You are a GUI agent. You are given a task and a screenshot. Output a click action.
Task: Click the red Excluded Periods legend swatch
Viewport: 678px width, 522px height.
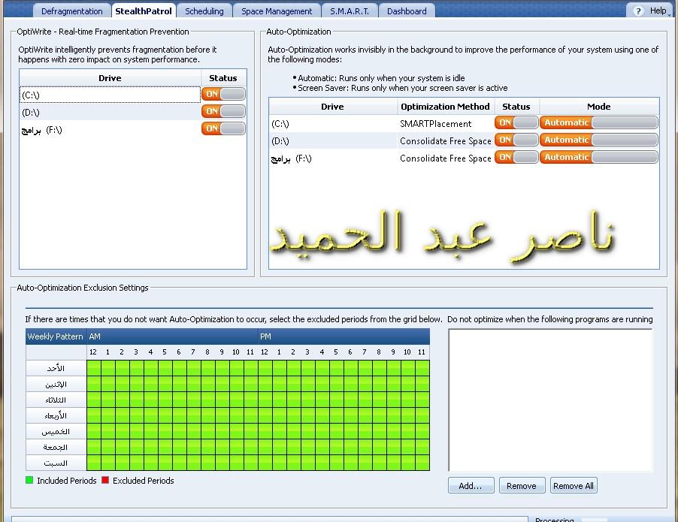click(x=105, y=481)
